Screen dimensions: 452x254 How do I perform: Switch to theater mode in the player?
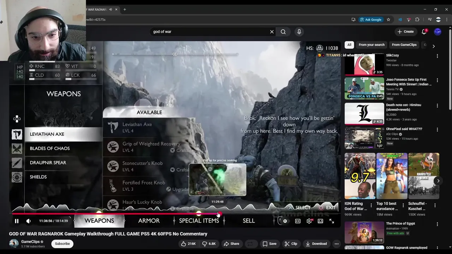tap(320, 221)
